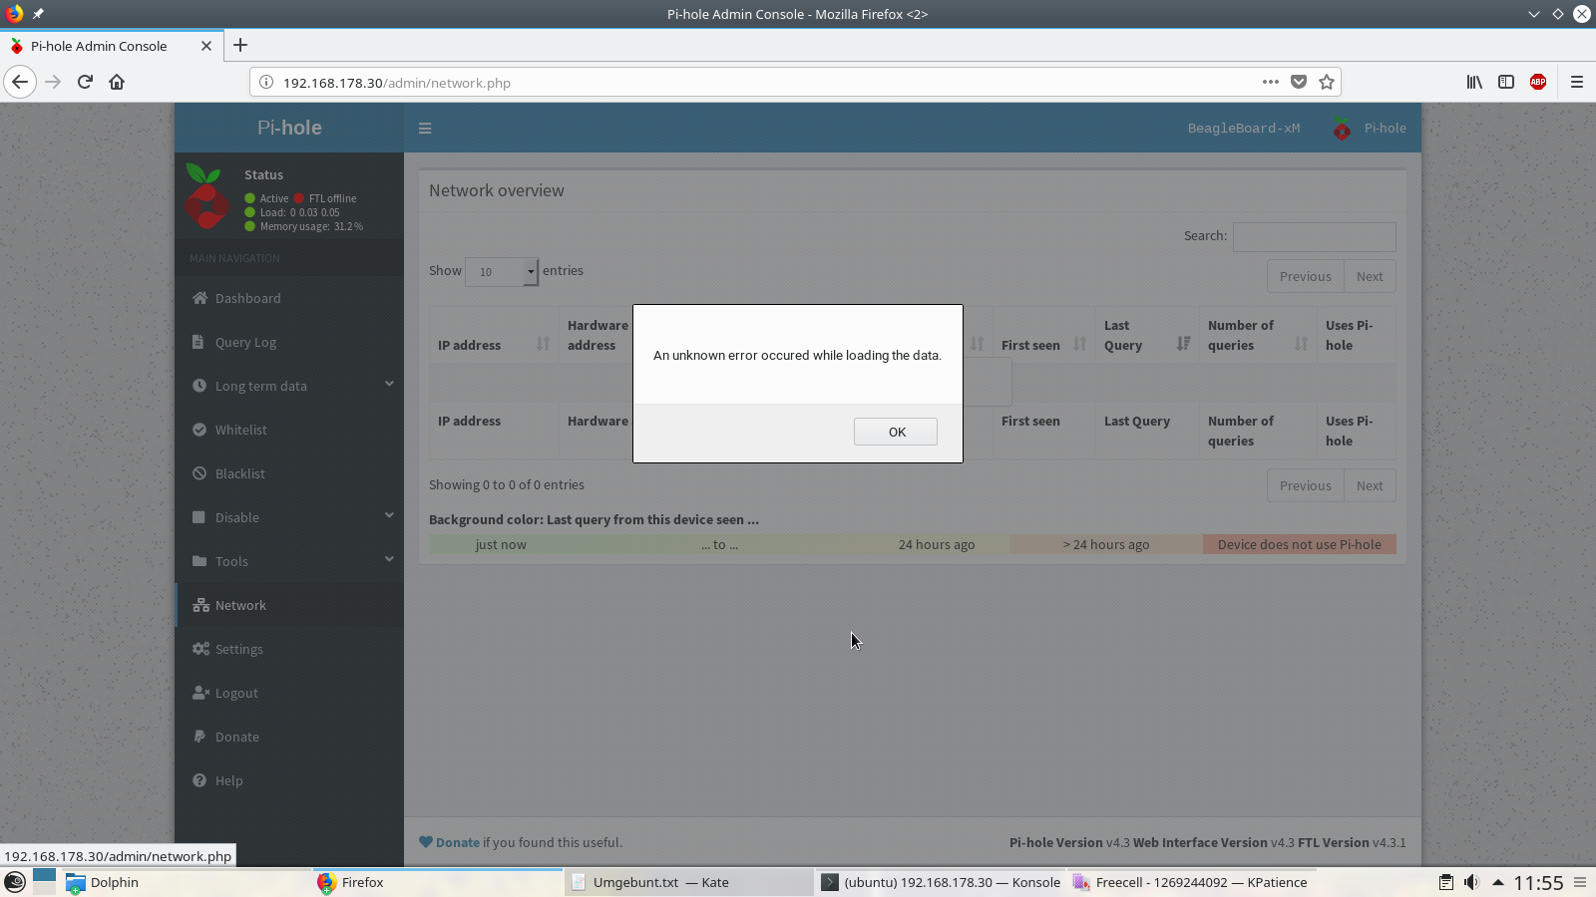The width and height of the screenshot is (1596, 897).
Task: Open the Adblock Plus extension icon
Action: [x=1538, y=82]
